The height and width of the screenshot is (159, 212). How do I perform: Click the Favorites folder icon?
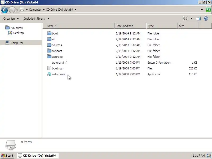tap(7, 28)
